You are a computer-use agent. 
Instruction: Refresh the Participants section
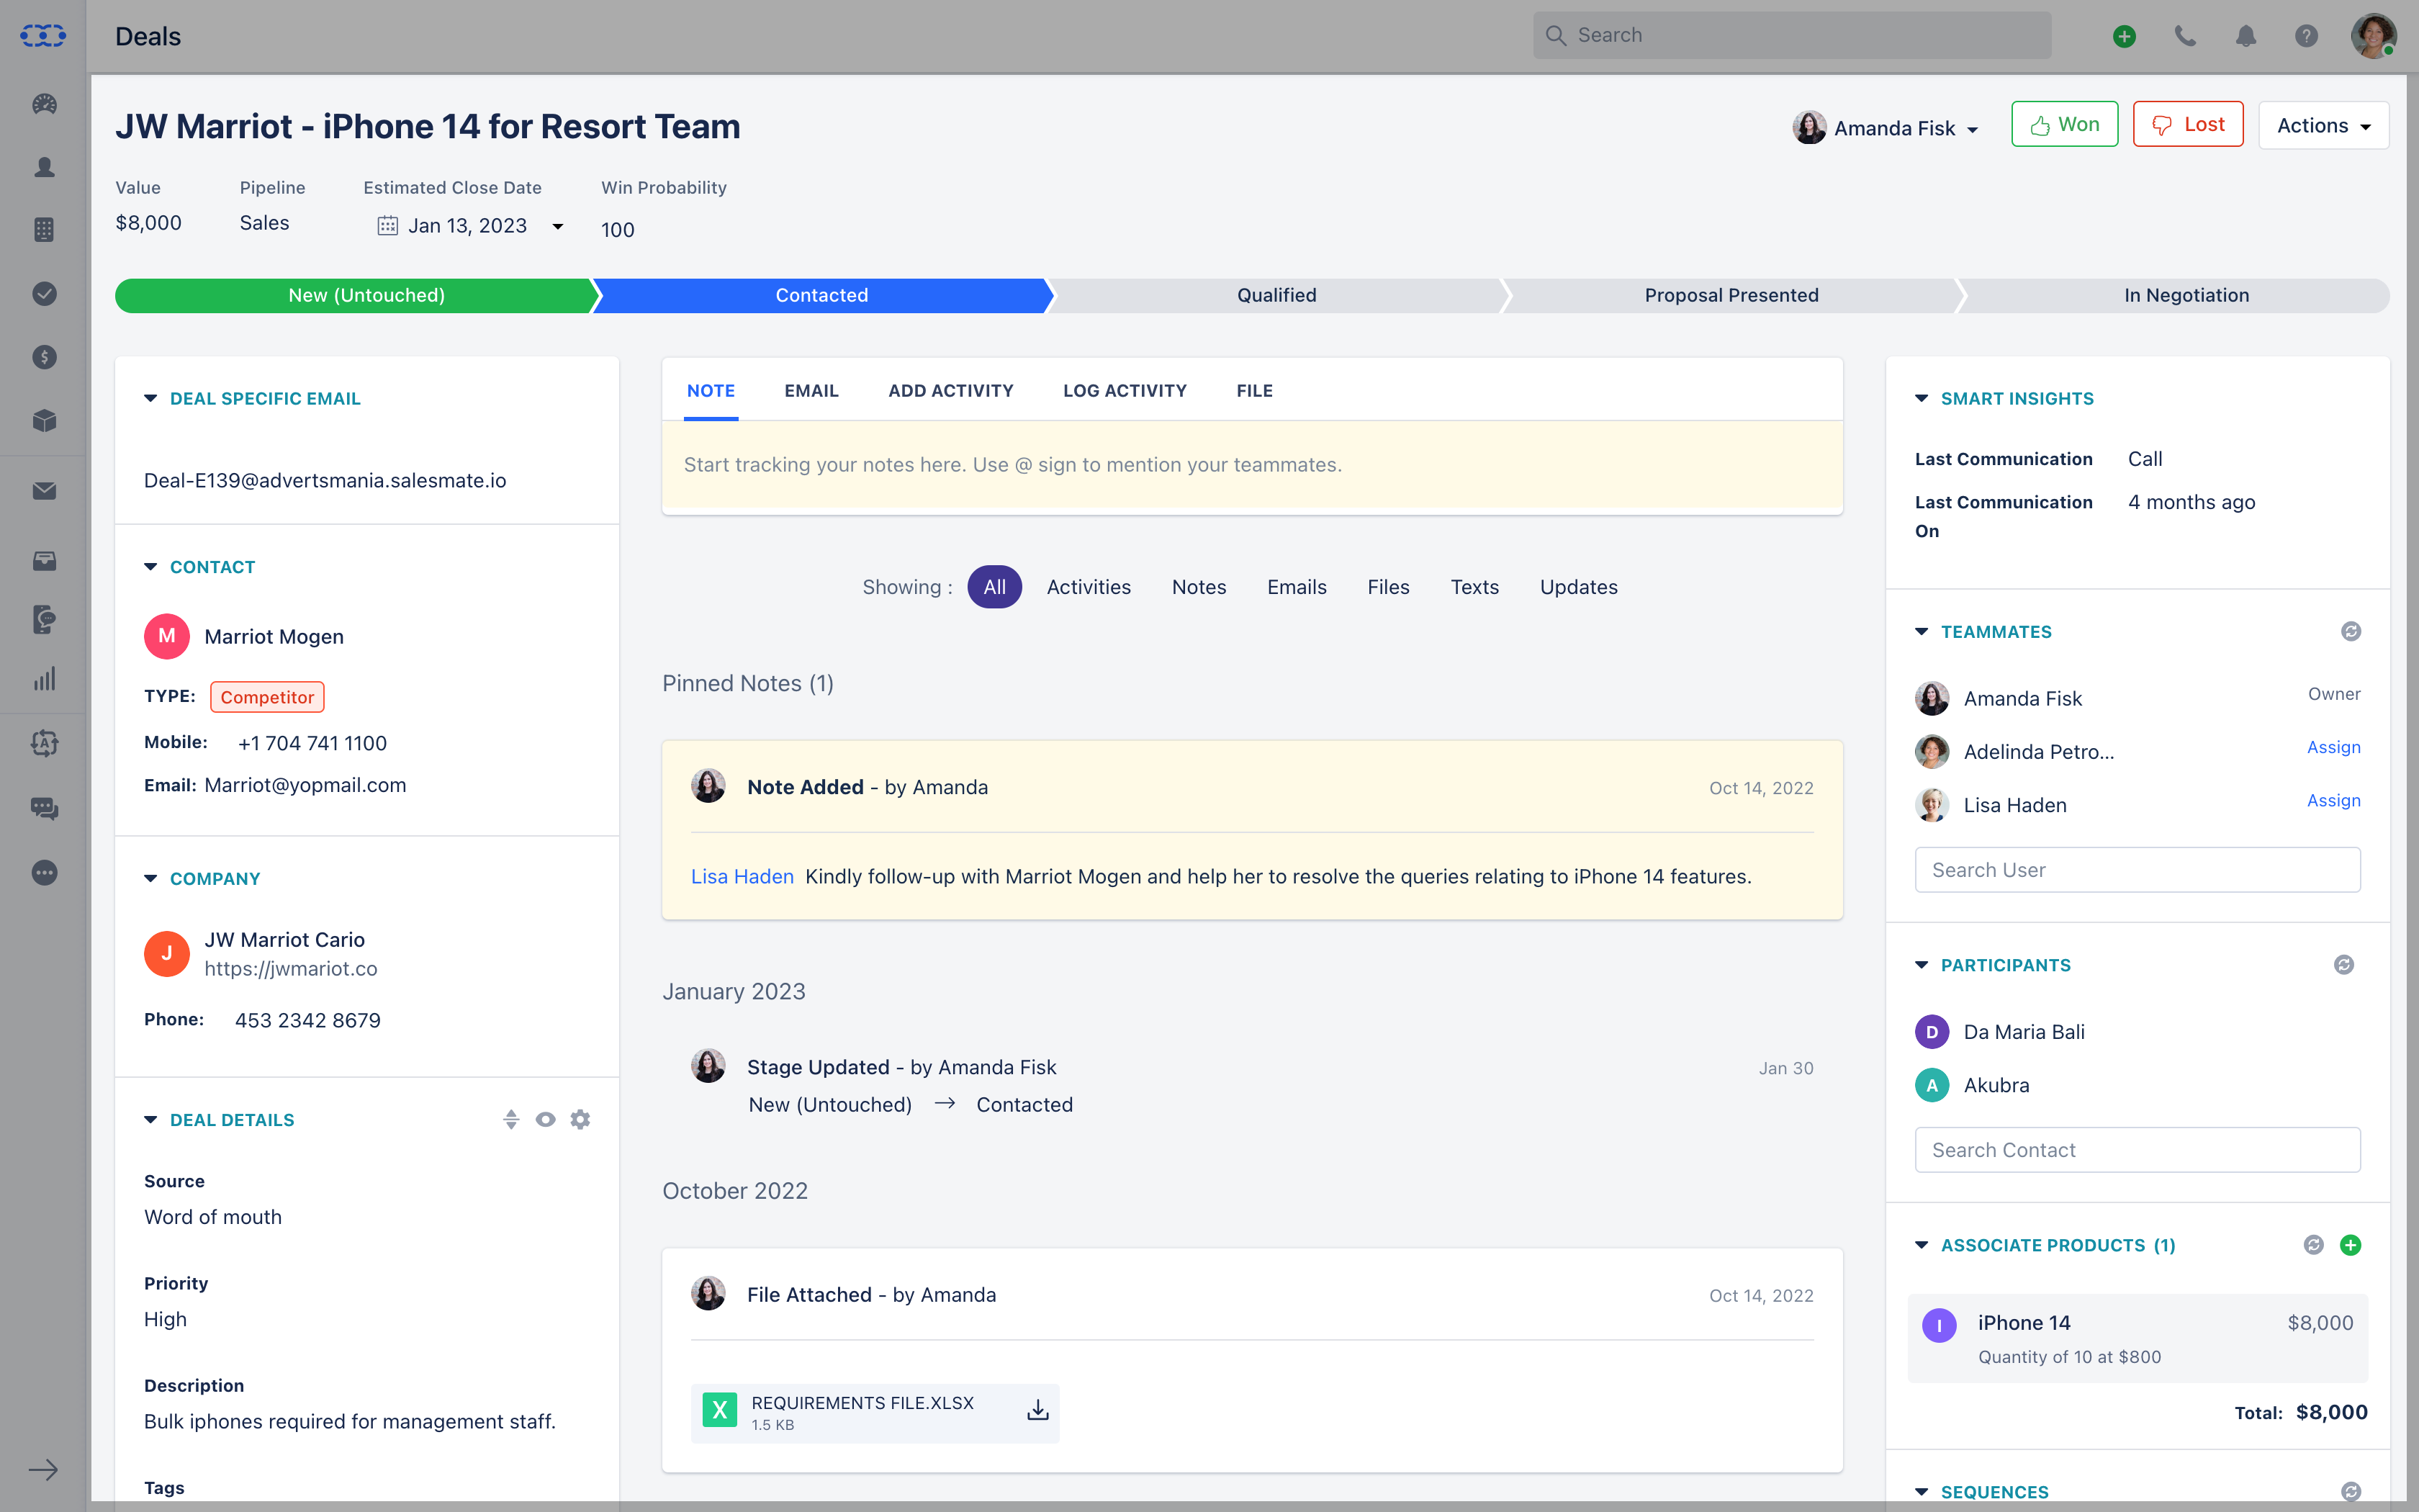pyautogui.click(x=2344, y=965)
